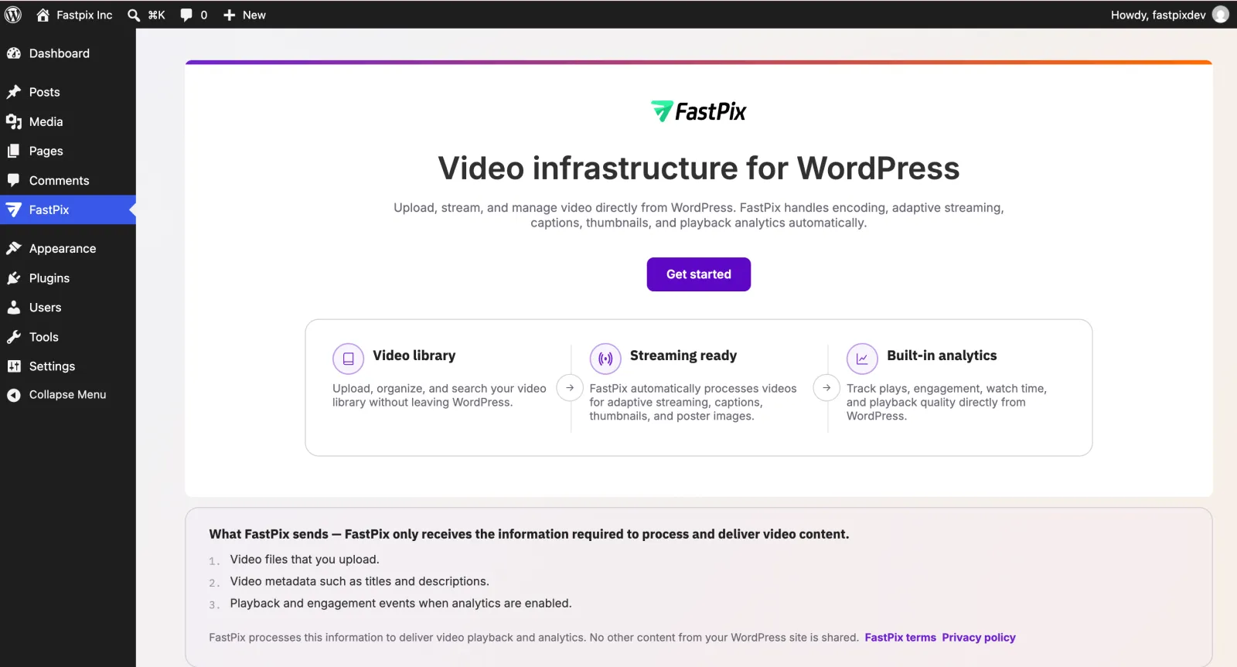
Task: Click the Video infrastructure for WordPress heading
Action: 699,168
